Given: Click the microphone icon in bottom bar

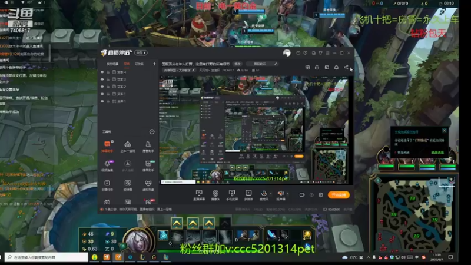Looking at the screenshot, I should [x=264, y=195].
